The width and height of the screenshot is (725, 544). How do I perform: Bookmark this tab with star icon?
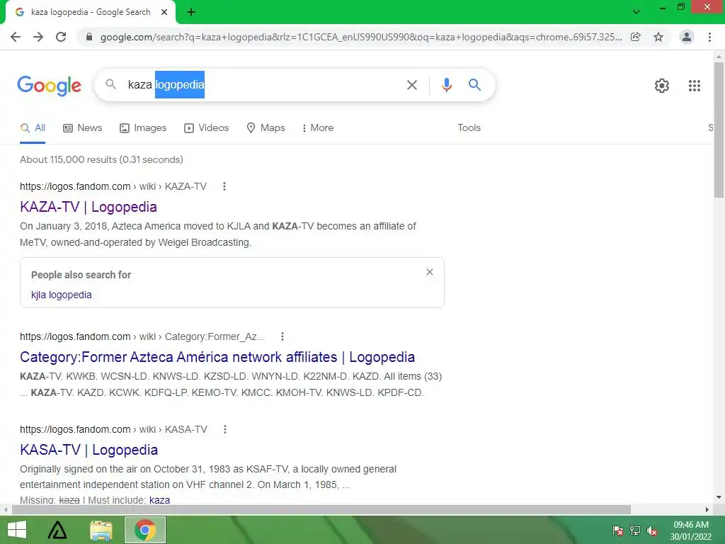[658, 37]
